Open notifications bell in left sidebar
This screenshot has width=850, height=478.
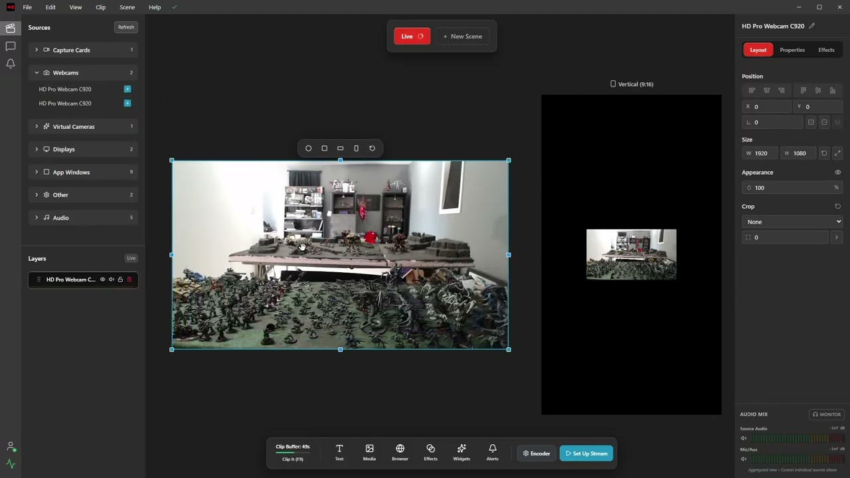11,64
